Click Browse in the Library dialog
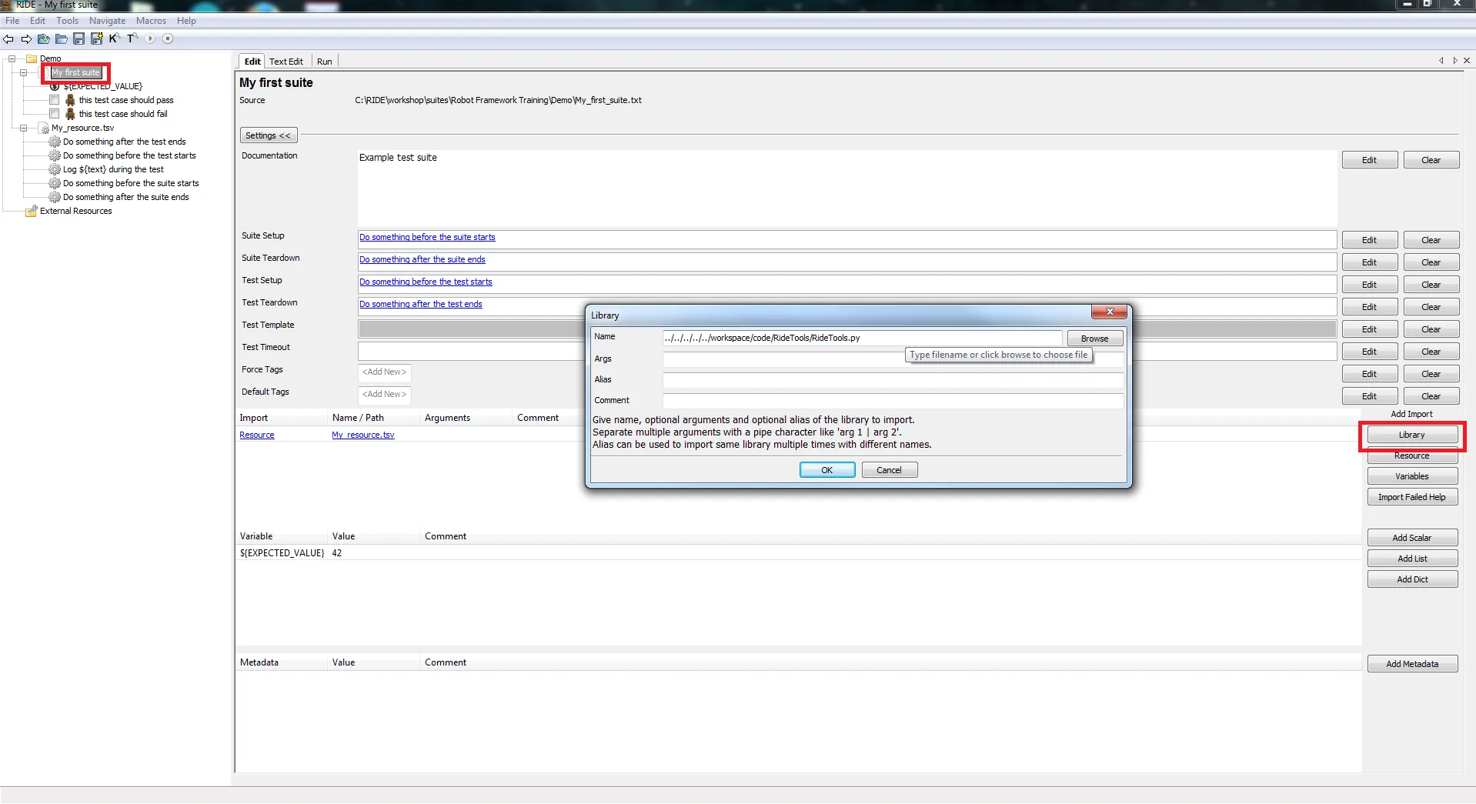The width and height of the screenshot is (1476, 804). click(x=1094, y=339)
